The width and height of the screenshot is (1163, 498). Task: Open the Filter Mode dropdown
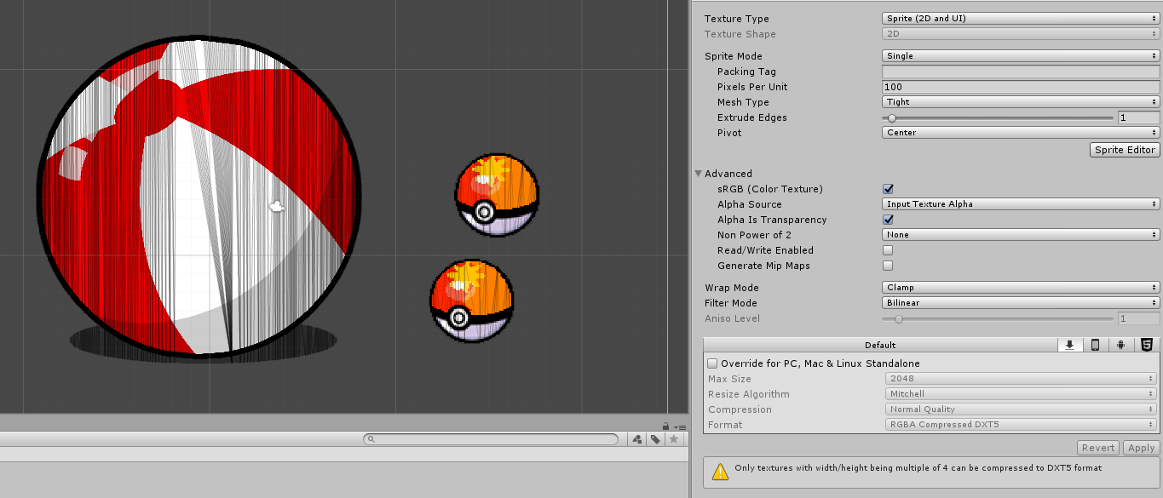coord(1021,303)
